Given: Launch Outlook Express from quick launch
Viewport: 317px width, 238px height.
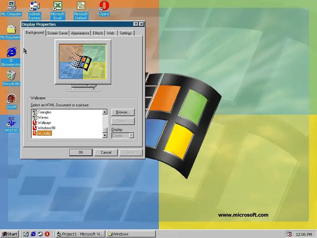Looking at the screenshot, I should click(40, 234).
